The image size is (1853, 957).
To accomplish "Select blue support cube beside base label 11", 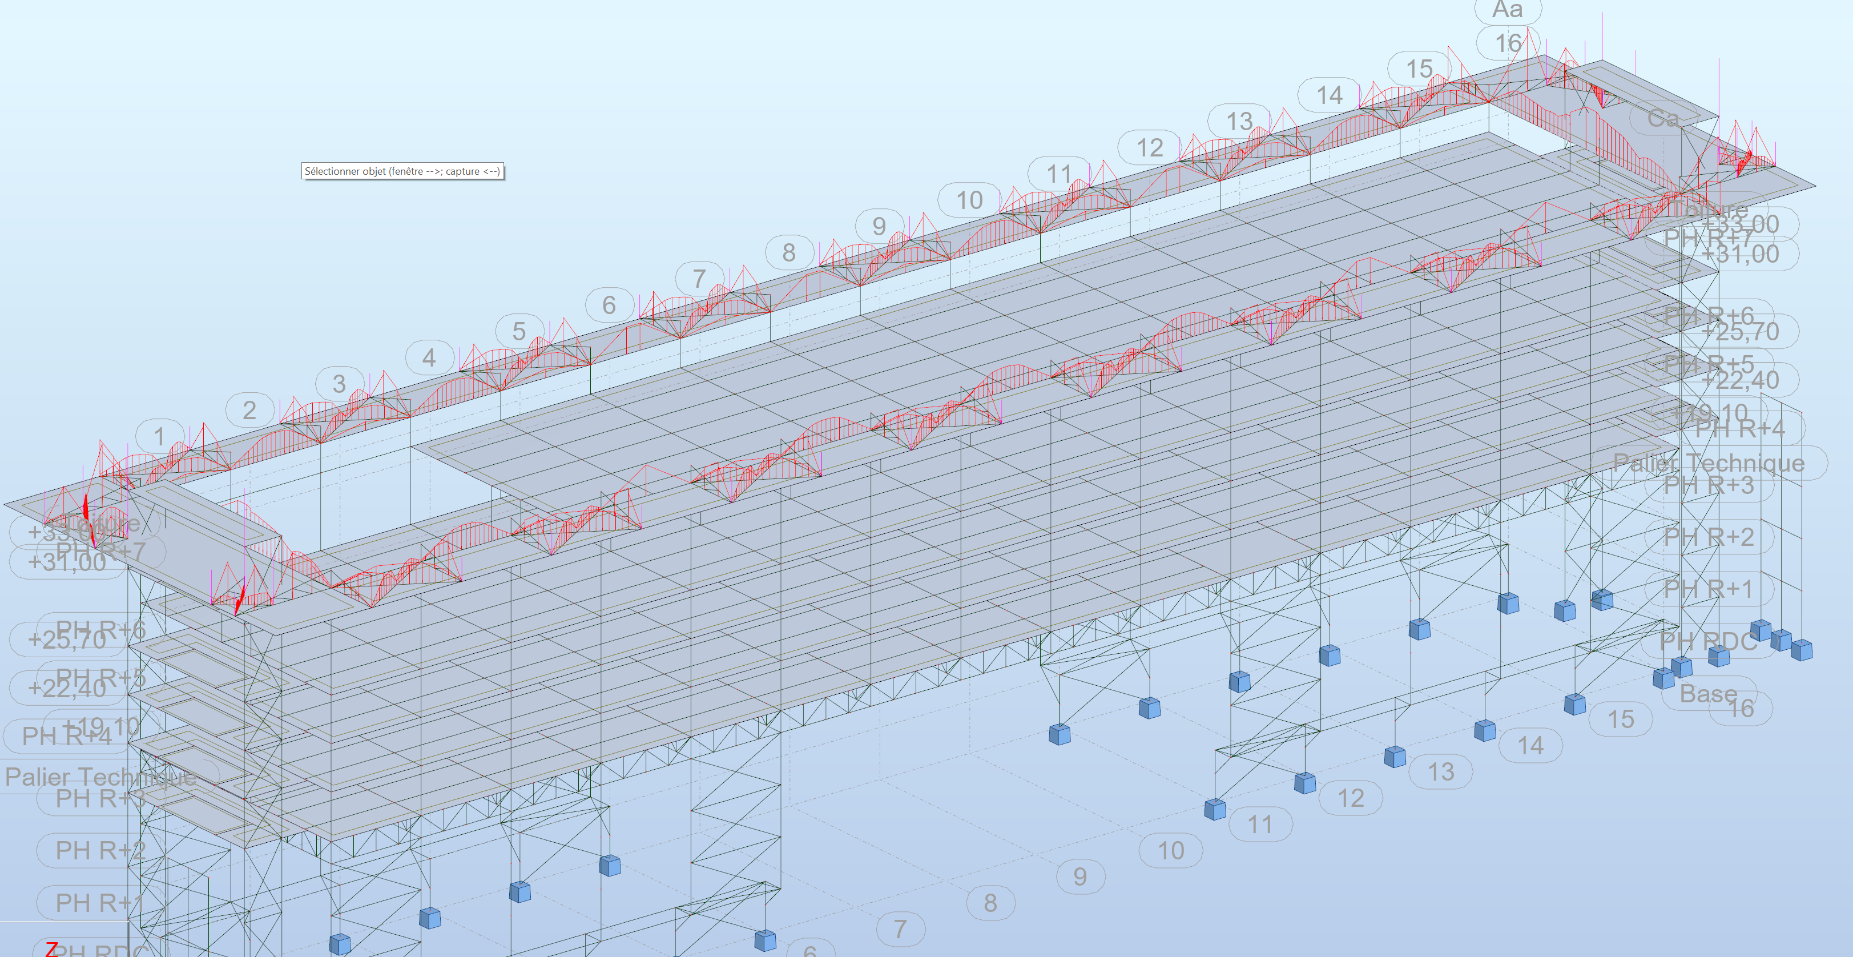I will 1215,810.
